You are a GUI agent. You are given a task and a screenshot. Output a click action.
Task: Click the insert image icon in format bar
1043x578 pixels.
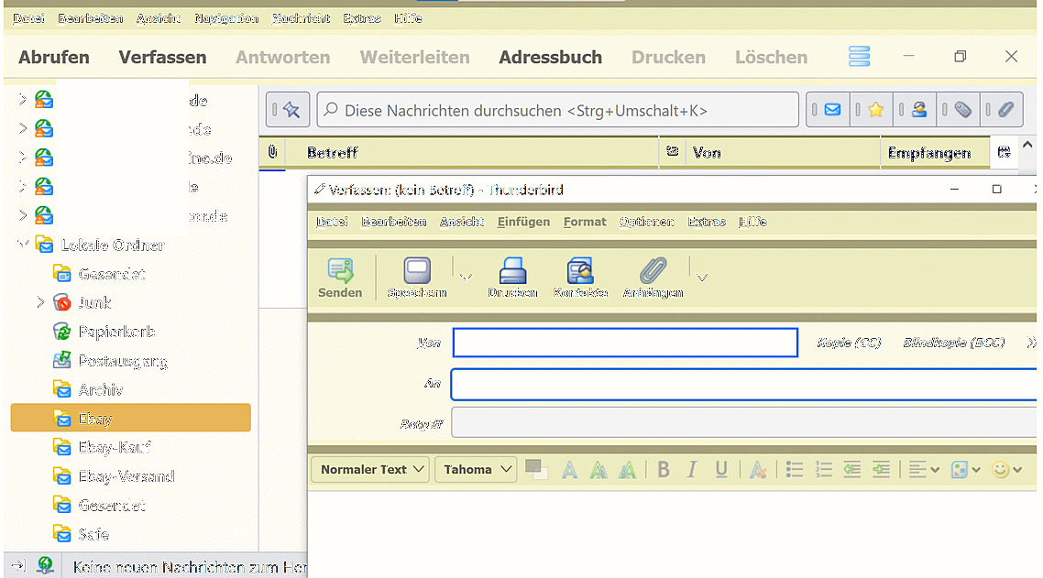960,470
